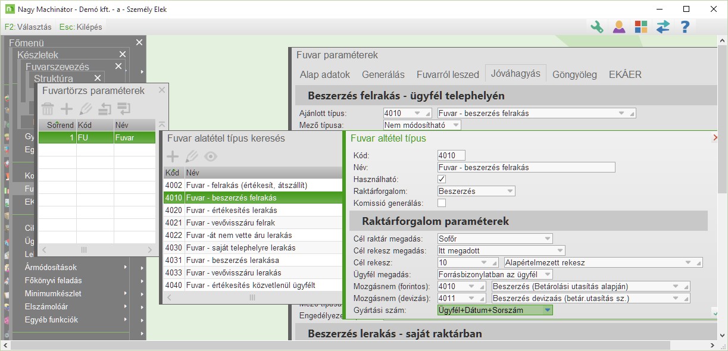Image resolution: width=728 pixels, height=351 pixels.
Task: Open Elszámolóár menu item
Action: [46, 306]
